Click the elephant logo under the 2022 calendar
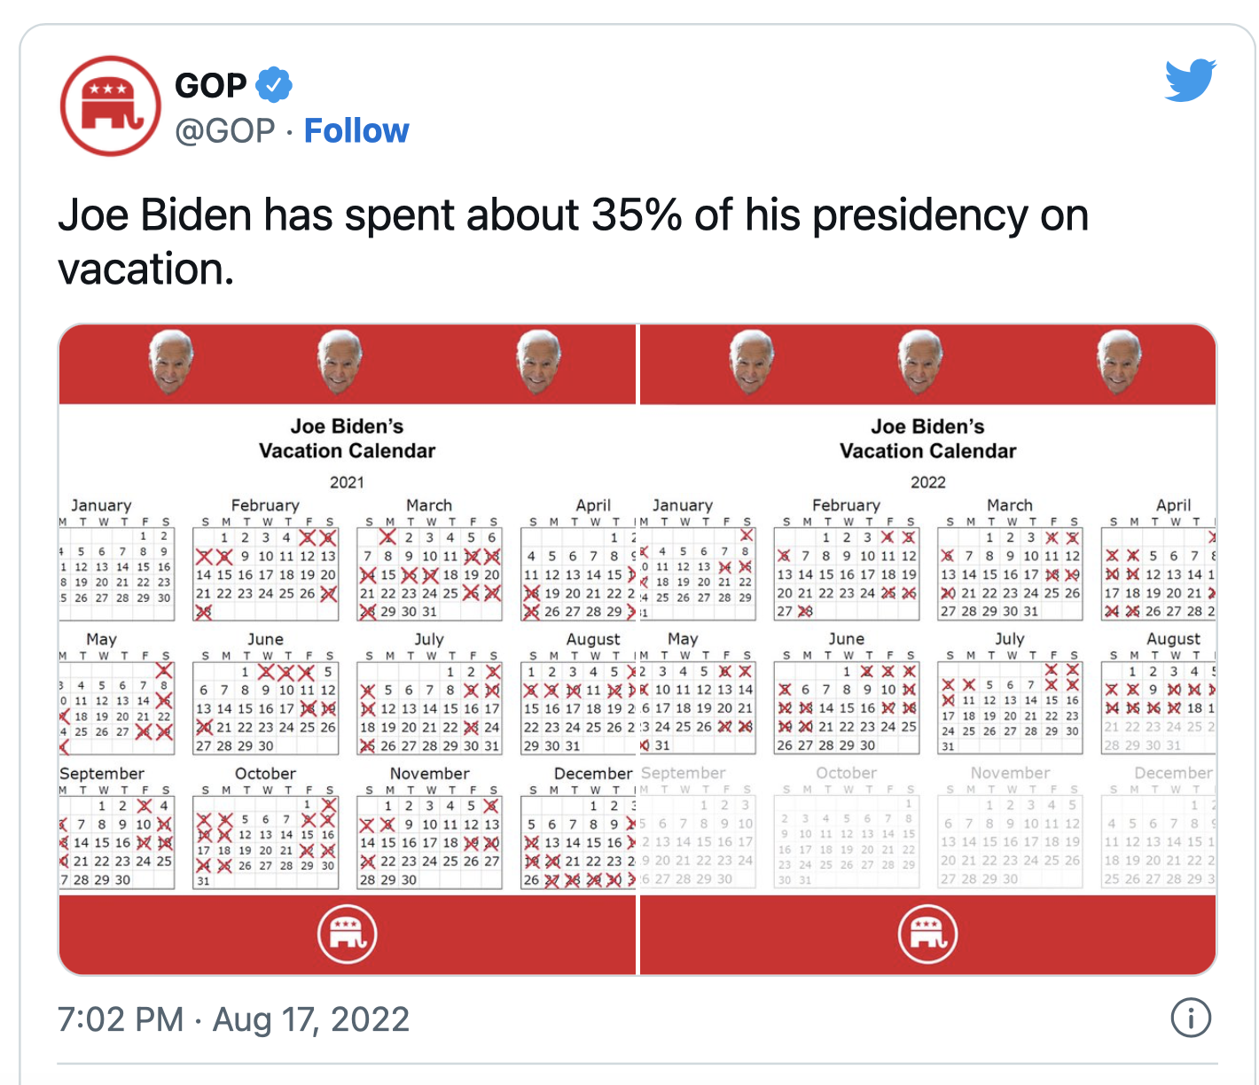The width and height of the screenshot is (1259, 1085). (927, 933)
